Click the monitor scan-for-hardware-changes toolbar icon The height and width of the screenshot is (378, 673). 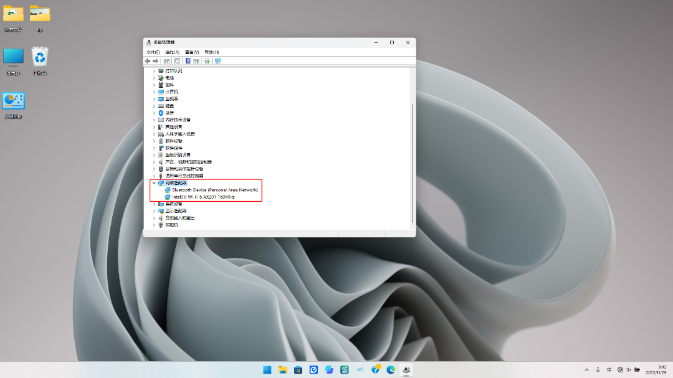pyautogui.click(x=218, y=61)
